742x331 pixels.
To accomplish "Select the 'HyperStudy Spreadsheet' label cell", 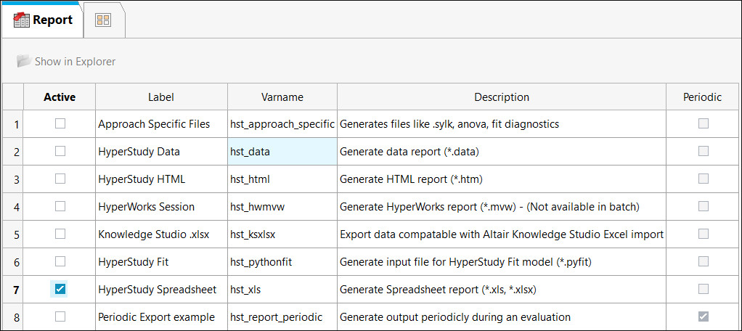I will point(161,290).
